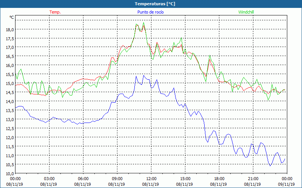Click the 13,5 y-axis value

10,110
